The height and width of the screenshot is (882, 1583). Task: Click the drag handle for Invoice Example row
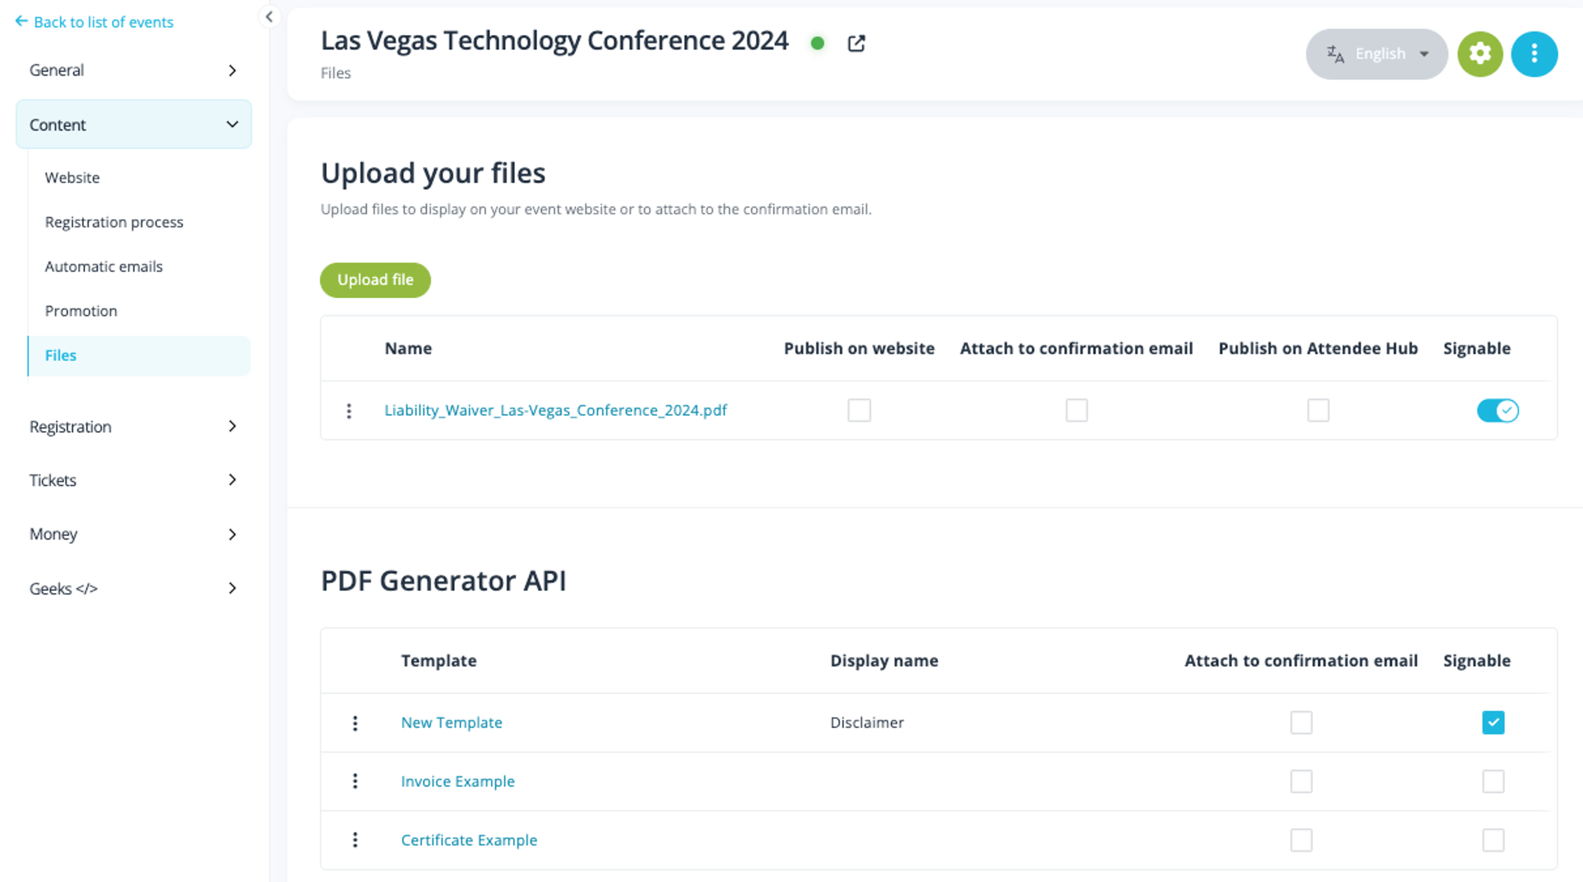[x=357, y=780]
